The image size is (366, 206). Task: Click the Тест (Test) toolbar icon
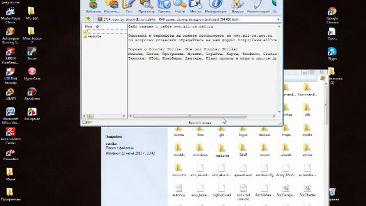click(129, 6)
